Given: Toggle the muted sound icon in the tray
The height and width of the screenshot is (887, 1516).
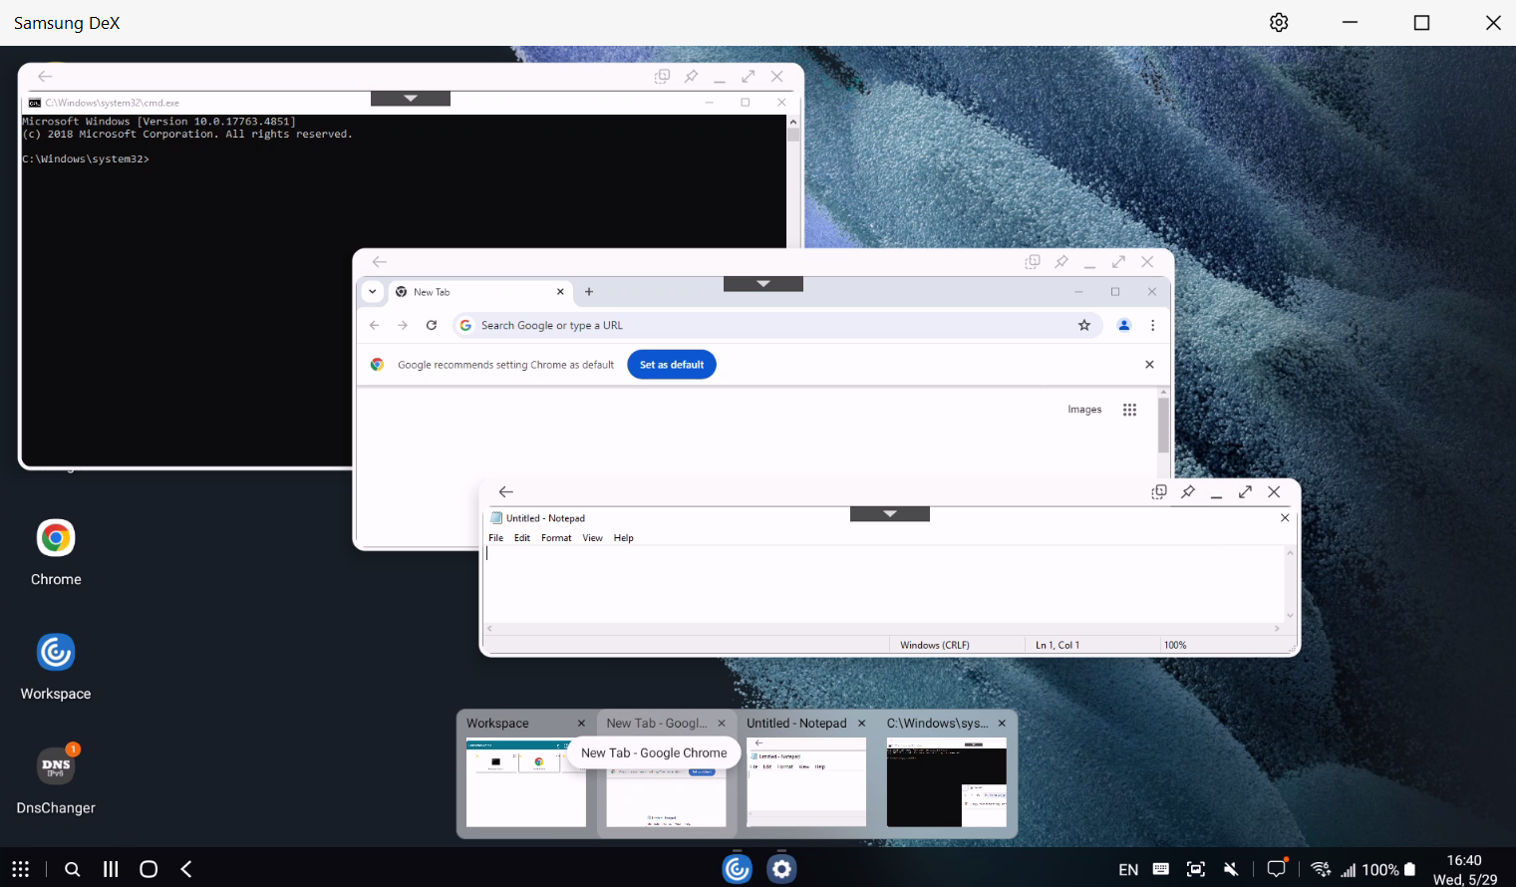Looking at the screenshot, I should point(1231,869).
